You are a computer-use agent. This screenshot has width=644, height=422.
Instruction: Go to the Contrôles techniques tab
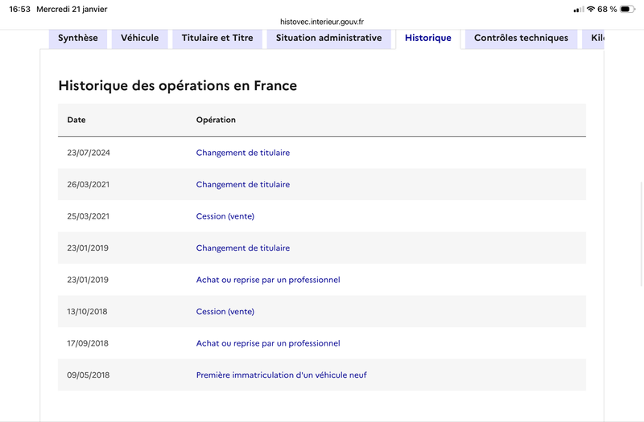521,38
